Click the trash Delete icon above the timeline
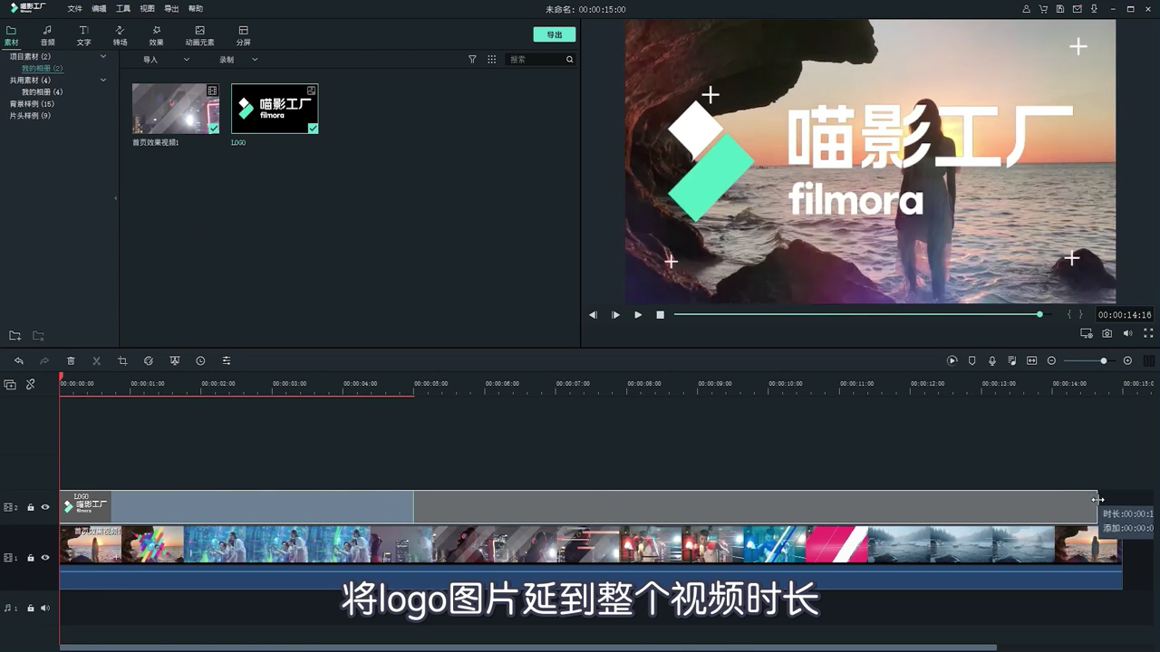This screenshot has height=652, width=1160. tap(71, 360)
